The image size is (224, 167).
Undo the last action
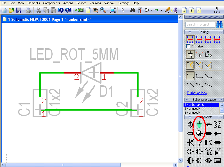pos(61,10)
